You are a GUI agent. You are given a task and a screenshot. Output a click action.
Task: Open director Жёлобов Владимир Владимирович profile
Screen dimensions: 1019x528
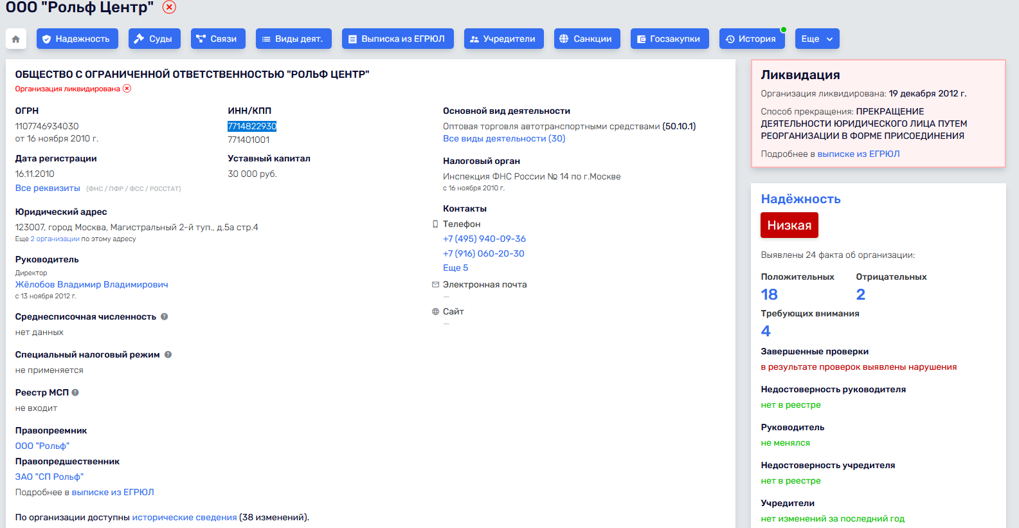coord(92,284)
